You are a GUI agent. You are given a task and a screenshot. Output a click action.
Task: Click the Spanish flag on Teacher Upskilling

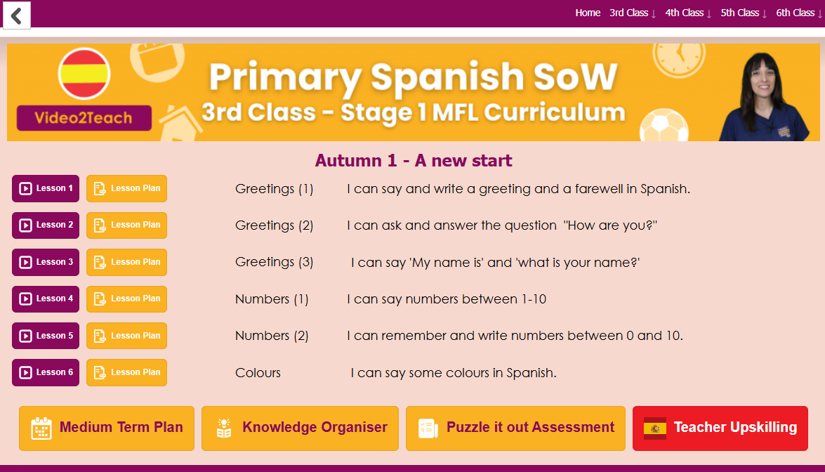(655, 428)
